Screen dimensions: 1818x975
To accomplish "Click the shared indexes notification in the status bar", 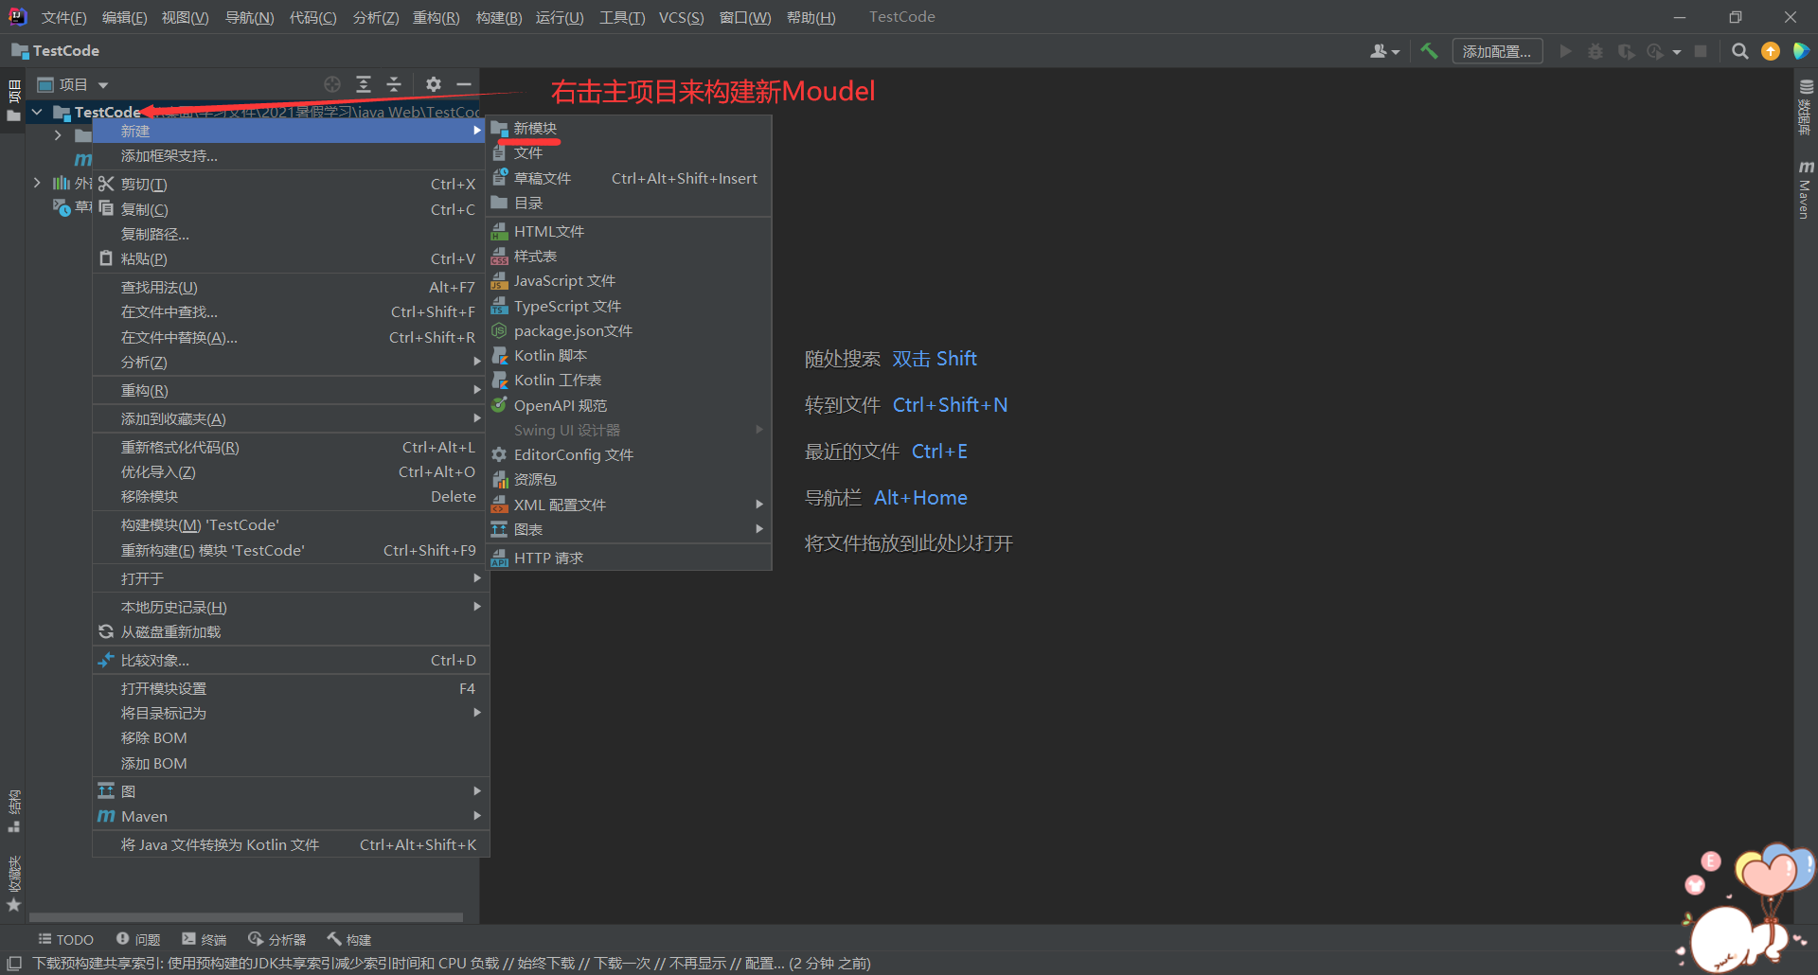I will pyautogui.click(x=452, y=963).
